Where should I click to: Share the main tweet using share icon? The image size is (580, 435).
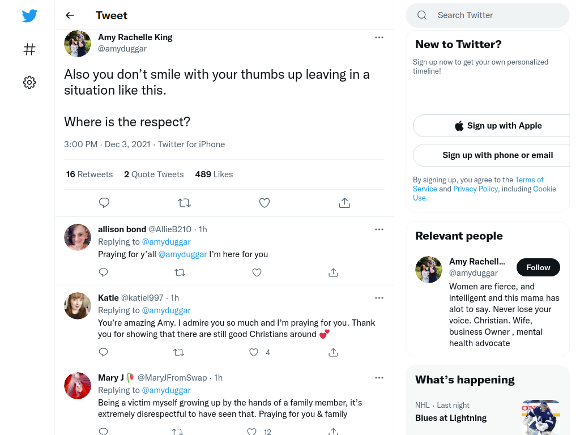(x=344, y=203)
